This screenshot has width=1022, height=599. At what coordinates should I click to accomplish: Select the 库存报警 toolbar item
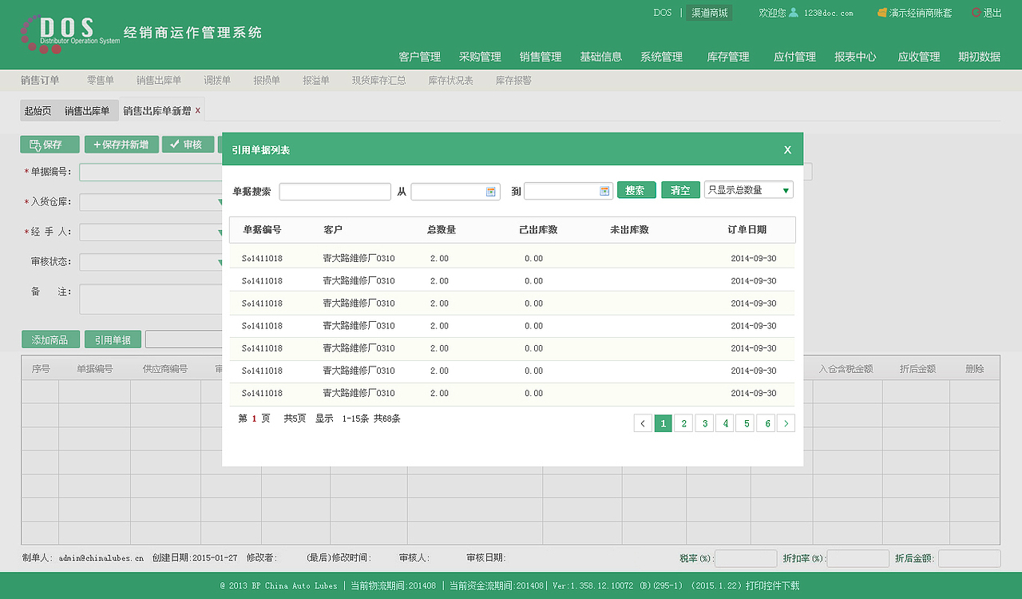513,80
